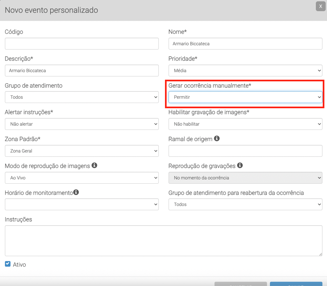Click inside the Instruções text area
The width and height of the screenshot is (327, 286).
click(x=163, y=240)
